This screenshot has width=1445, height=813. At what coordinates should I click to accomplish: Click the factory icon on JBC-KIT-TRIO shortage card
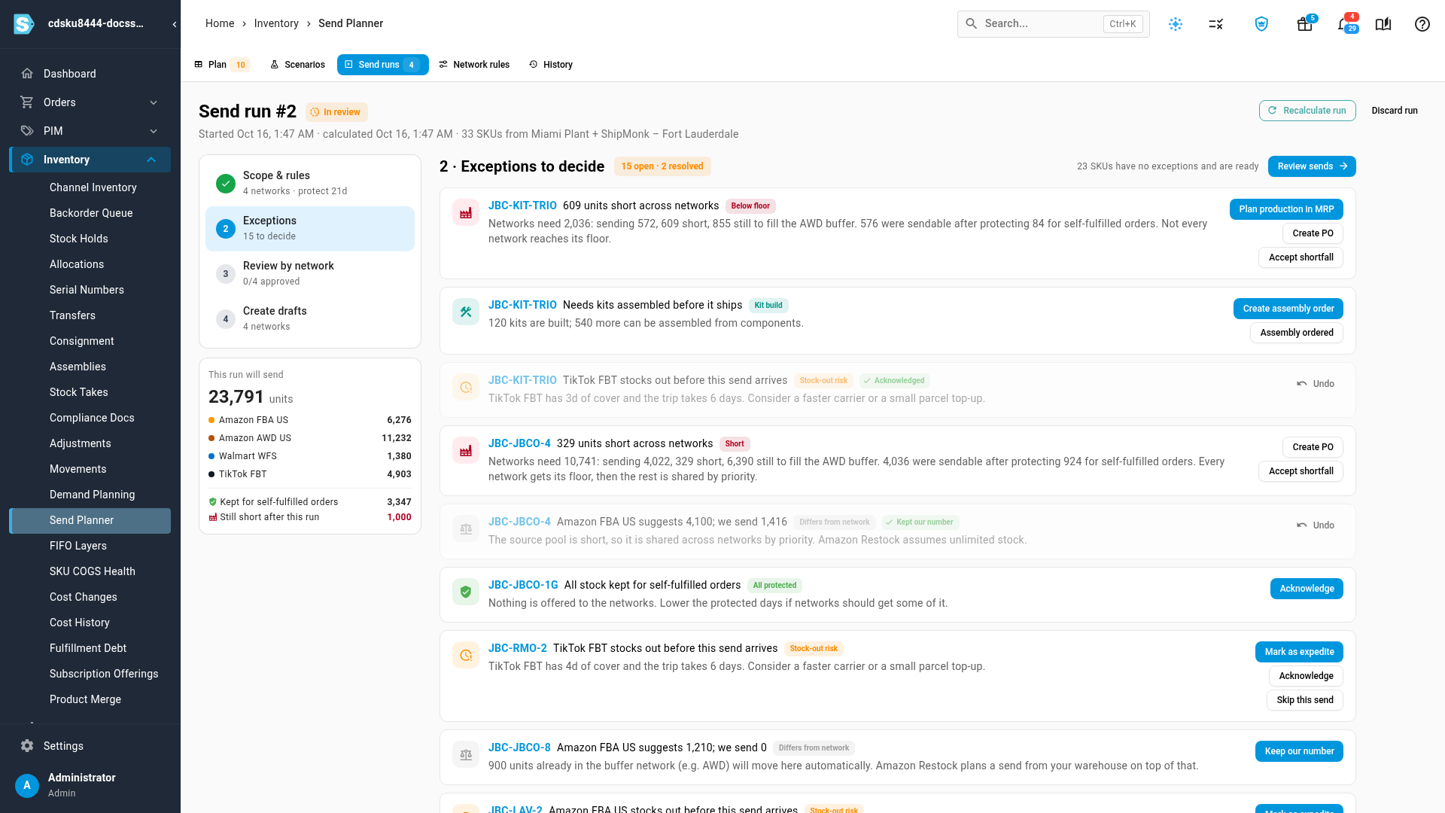tap(466, 213)
